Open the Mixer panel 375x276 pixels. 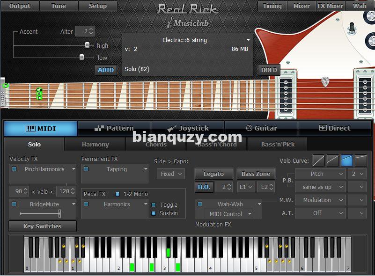(x=301, y=6)
